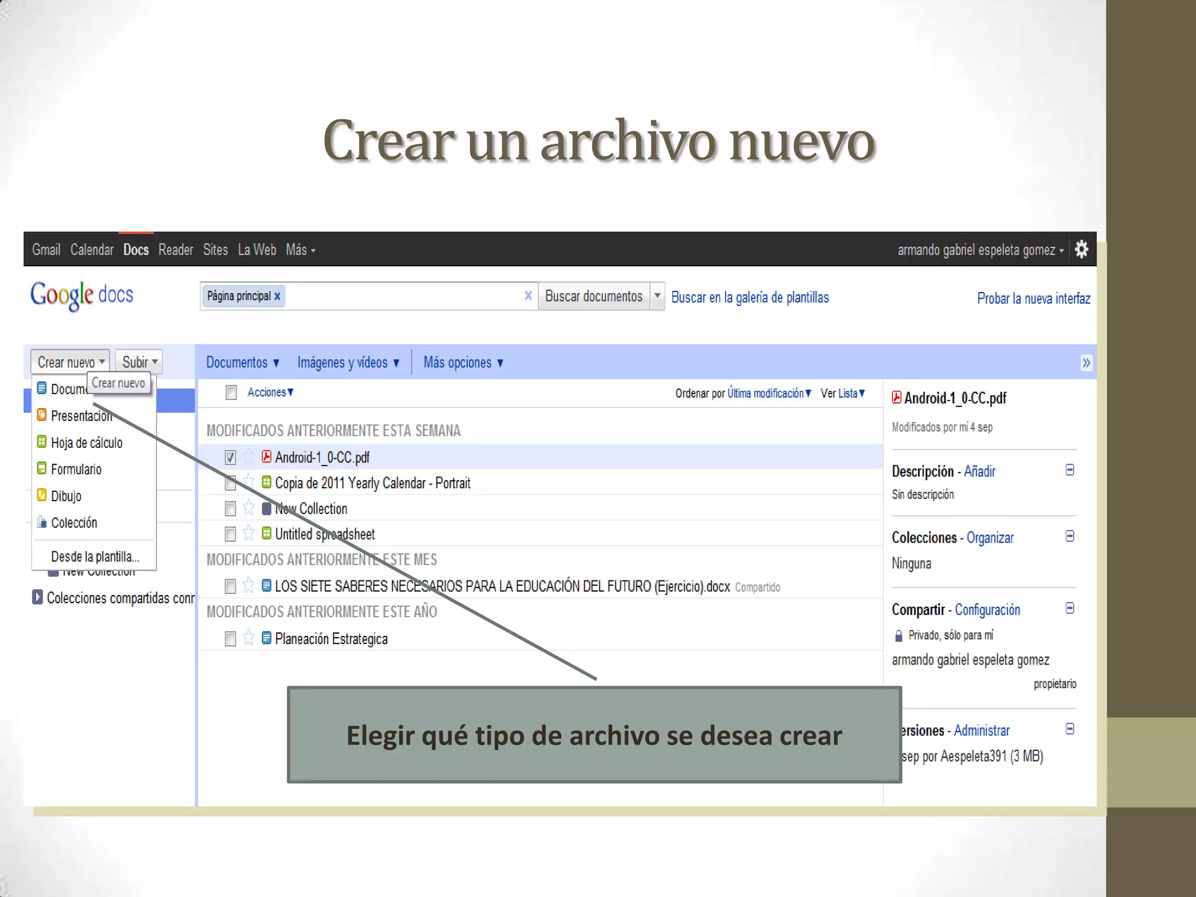Open the search options arrow beside Buscar documentos
Image resolution: width=1196 pixels, height=897 pixels.
pyautogui.click(x=658, y=296)
